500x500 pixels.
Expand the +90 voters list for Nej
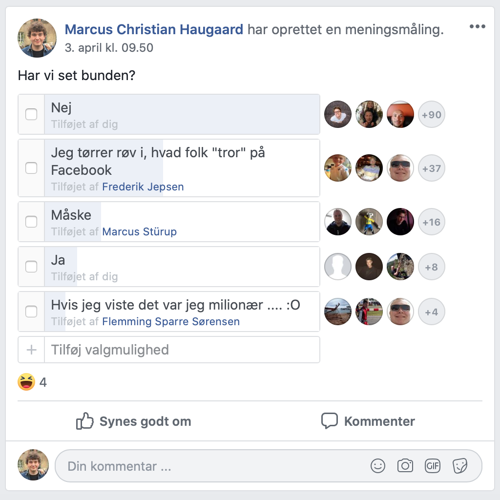coord(432,115)
